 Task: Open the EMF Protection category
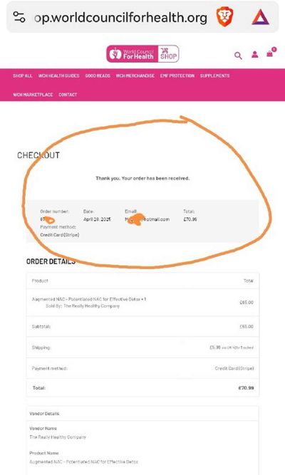(x=177, y=75)
